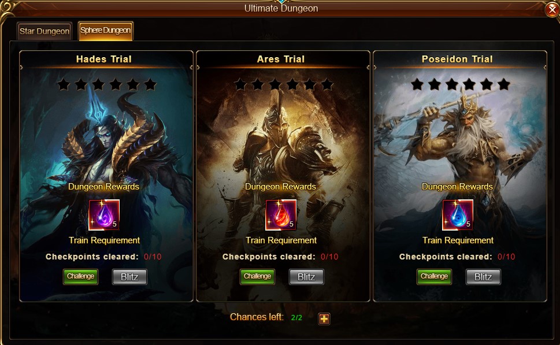View Train Requirement for Poseidon Trial
Image resolution: width=560 pixels, height=345 pixels.
click(x=458, y=240)
